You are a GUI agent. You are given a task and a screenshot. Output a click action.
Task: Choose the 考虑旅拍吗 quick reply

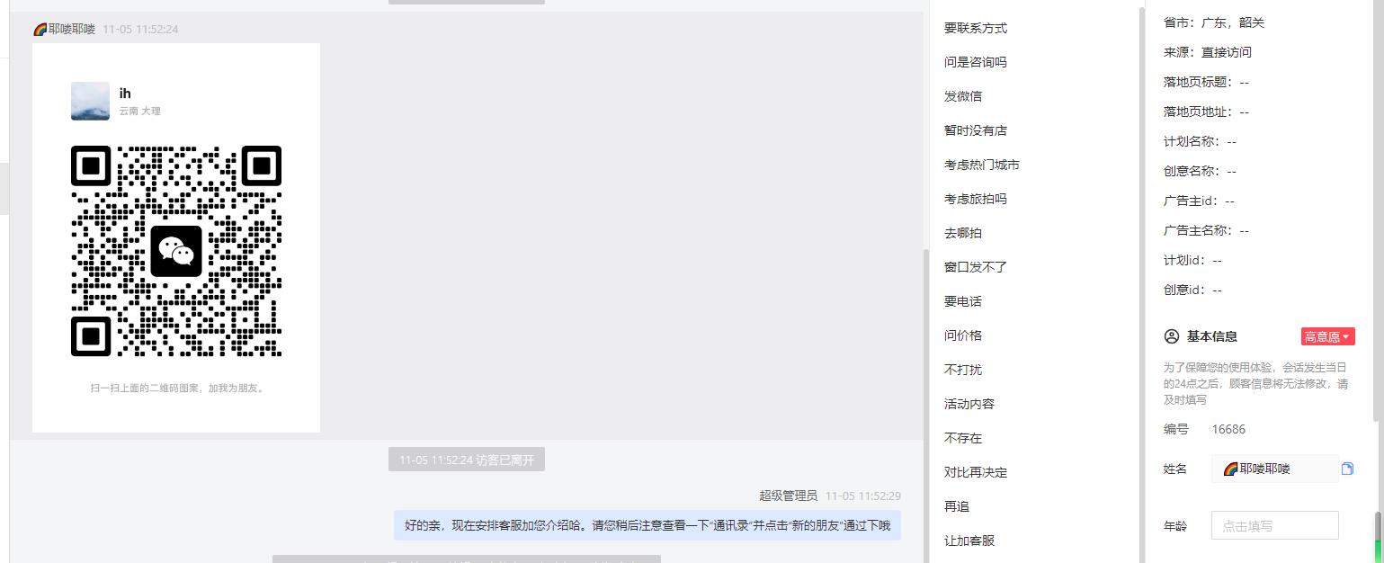(x=976, y=199)
